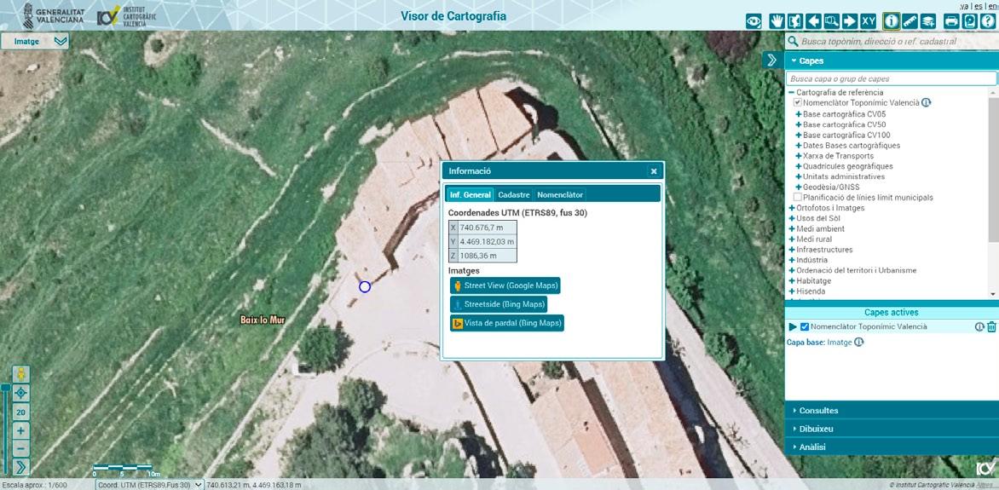The width and height of the screenshot is (999, 490).
Task: Toggle the information query tool
Action: 892,21
